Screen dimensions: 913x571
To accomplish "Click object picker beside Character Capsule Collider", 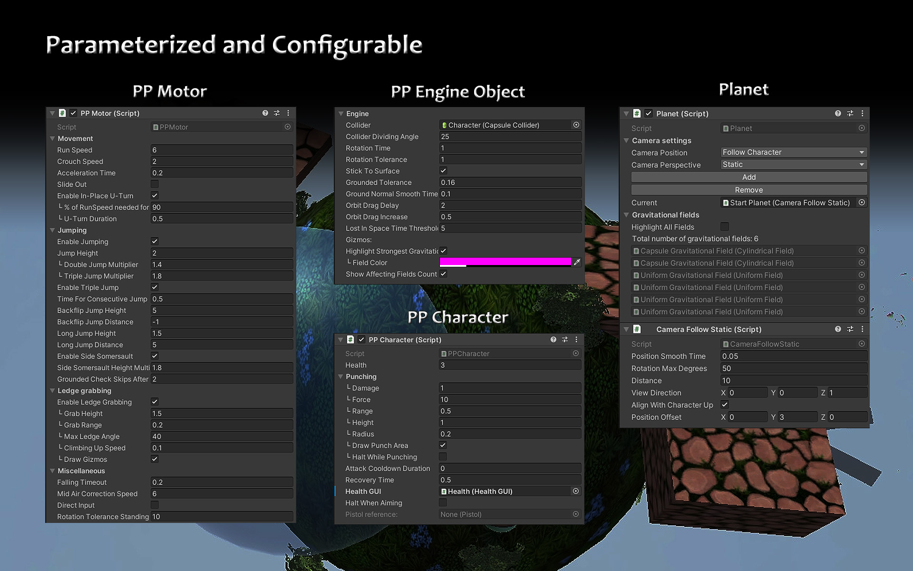I will (x=576, y=125).
